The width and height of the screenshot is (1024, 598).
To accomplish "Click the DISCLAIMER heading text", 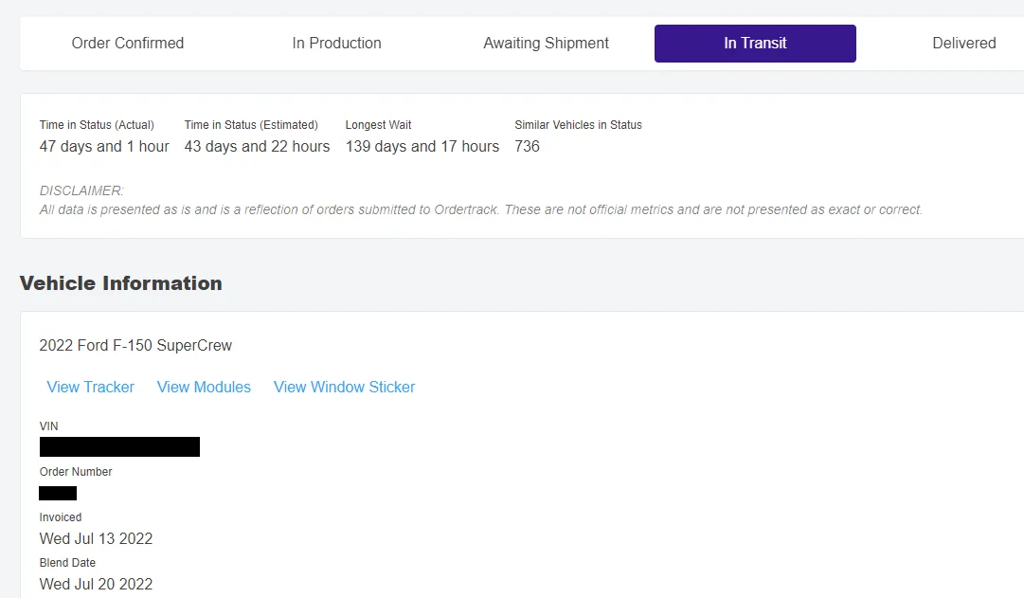I will [81, 190].
